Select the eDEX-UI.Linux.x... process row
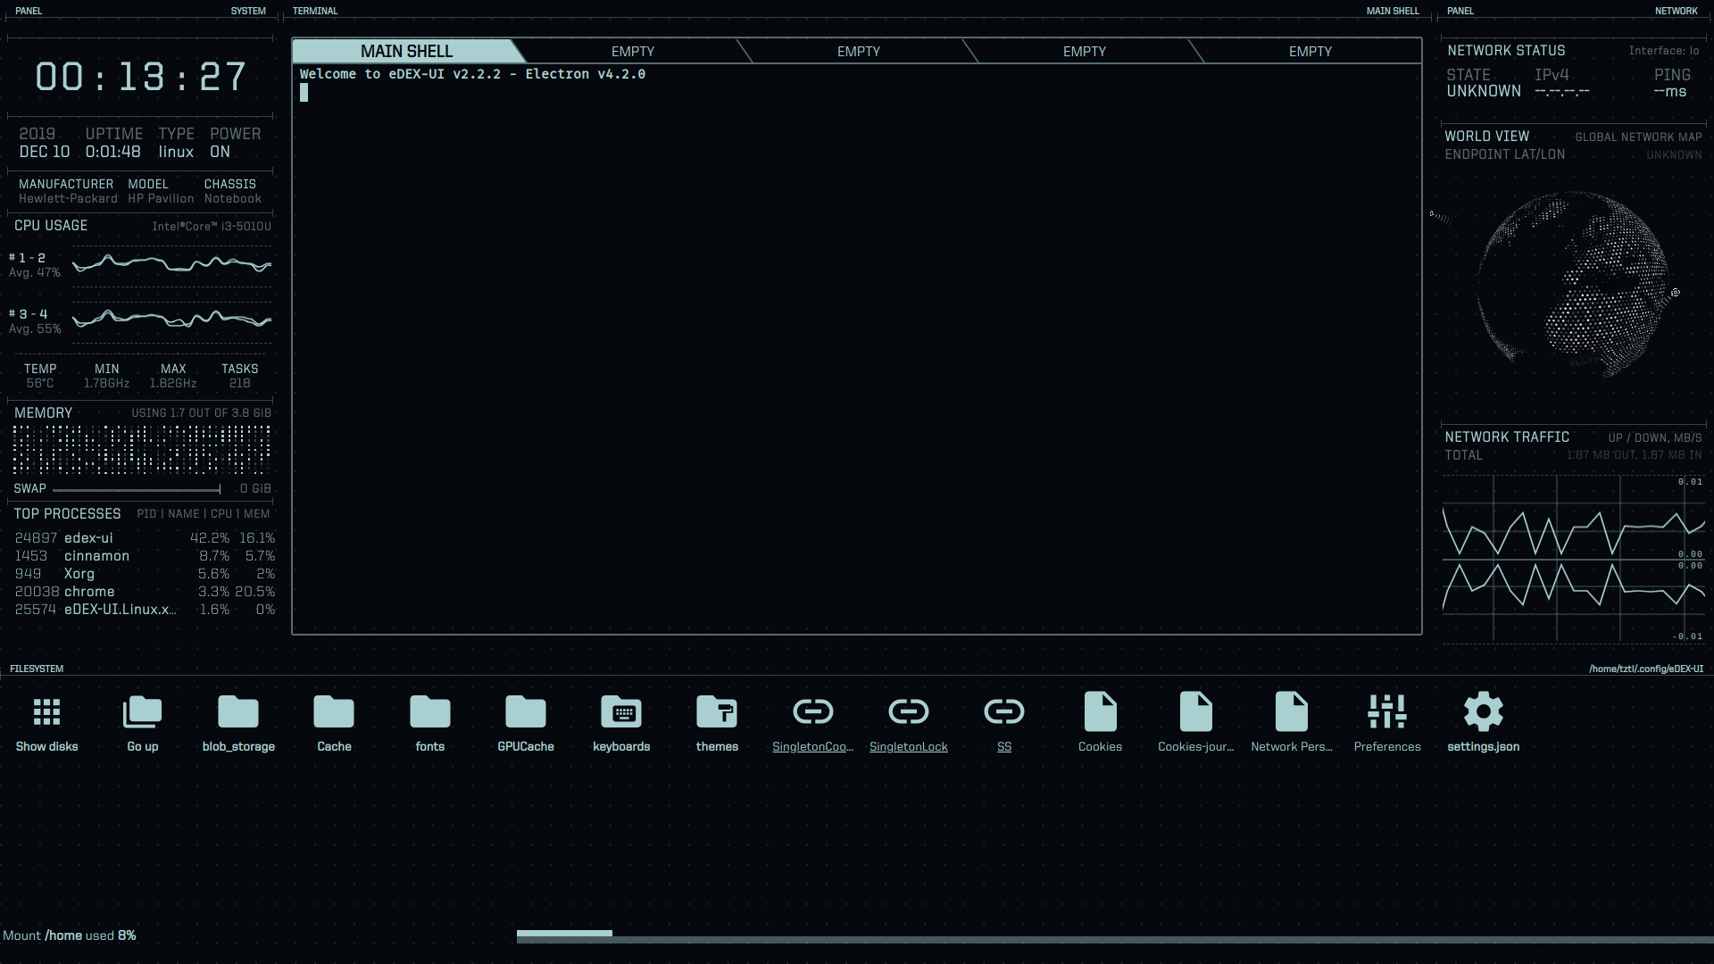The image size is (1714, 964). point(145,609)
